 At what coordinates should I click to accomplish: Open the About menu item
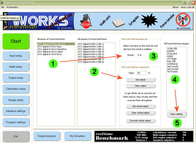pos(175,7)
